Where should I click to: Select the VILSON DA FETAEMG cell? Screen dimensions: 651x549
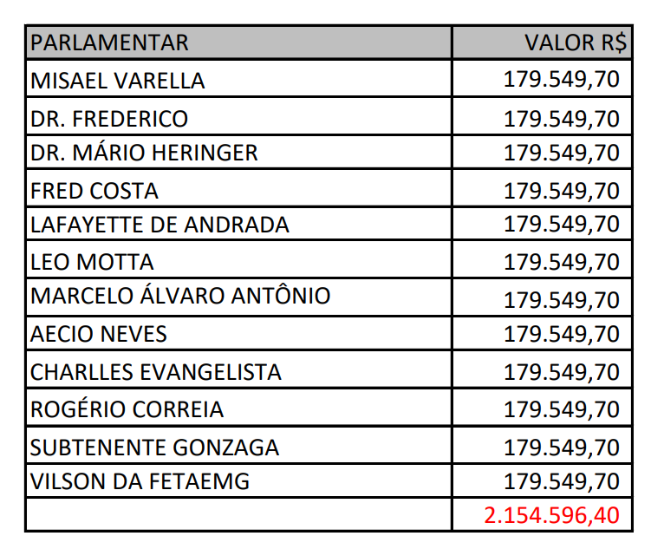(140, 481)
